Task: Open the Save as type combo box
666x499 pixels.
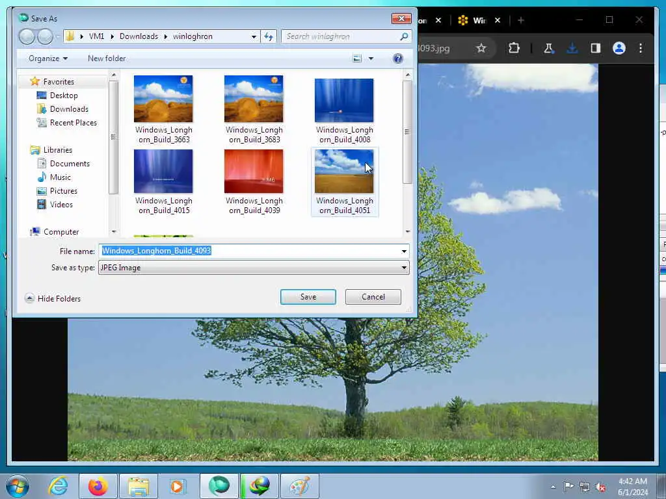Action: click(x=254, y=267)
